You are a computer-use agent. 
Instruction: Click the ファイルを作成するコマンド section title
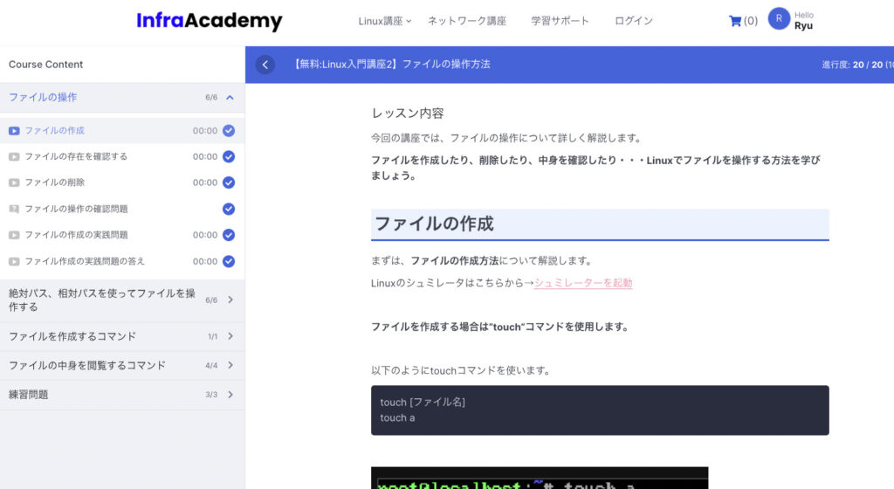click(x=72, y=336)
